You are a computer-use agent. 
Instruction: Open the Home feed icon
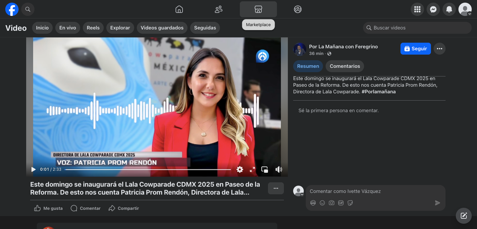(x=179, y=9)
